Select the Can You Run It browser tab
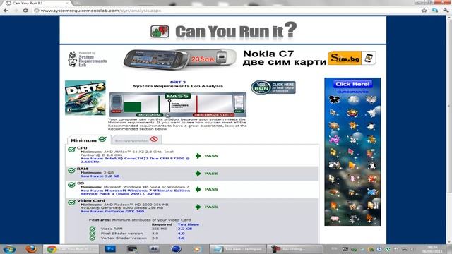Viewport: 452px width, 254px height. coord(37,3)
